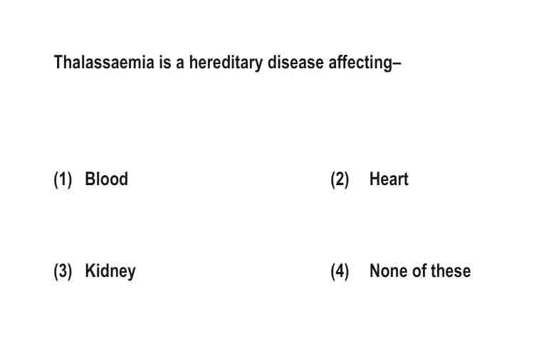This screenshot has width=534, height=356.
Task: Click the (3) option number marker
Action: point(63,271)
